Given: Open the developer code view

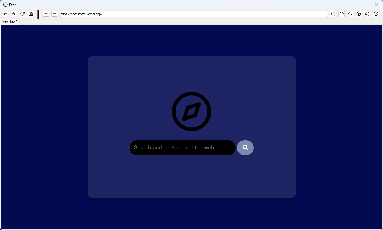Looking at the screenshot, I should click(x=350, y=13).
